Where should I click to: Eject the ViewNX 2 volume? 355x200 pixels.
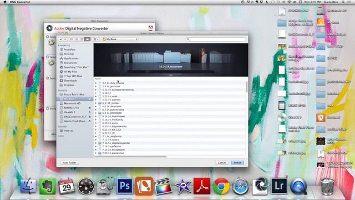point(90,112)
